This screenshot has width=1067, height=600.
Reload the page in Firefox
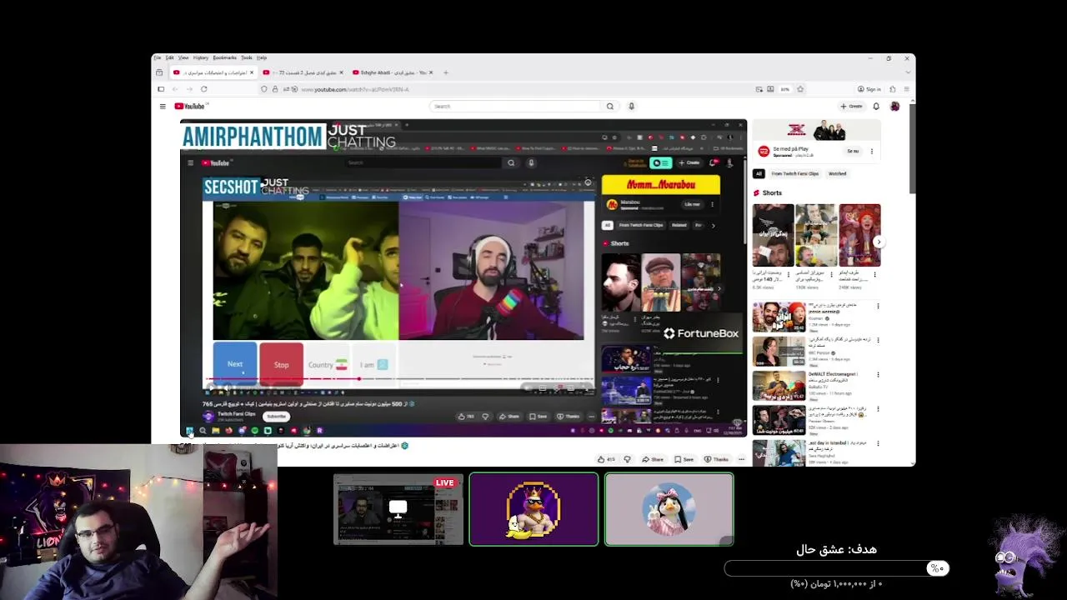[203, 89]
